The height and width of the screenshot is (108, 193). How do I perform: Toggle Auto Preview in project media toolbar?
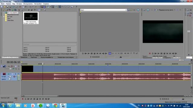pyautogui.click(x=35, y=10)
